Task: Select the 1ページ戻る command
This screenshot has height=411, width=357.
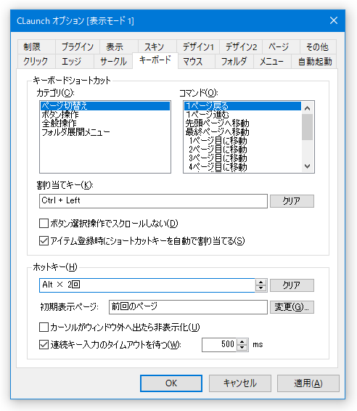Action: click(x=242, y=106)
